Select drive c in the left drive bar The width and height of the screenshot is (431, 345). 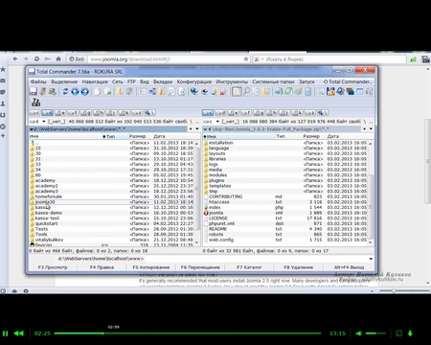34,113
